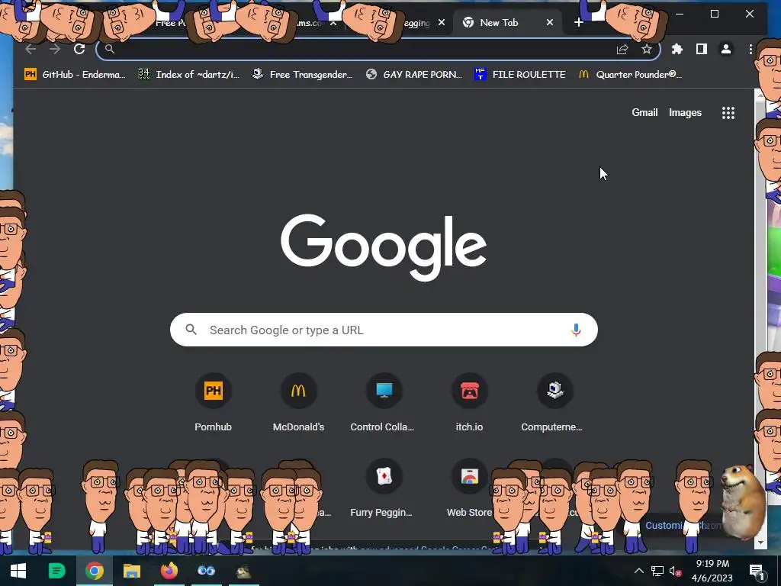781x586 pixels.
Task: Bookmark this tab with the star icon
Action: (647, 49)
